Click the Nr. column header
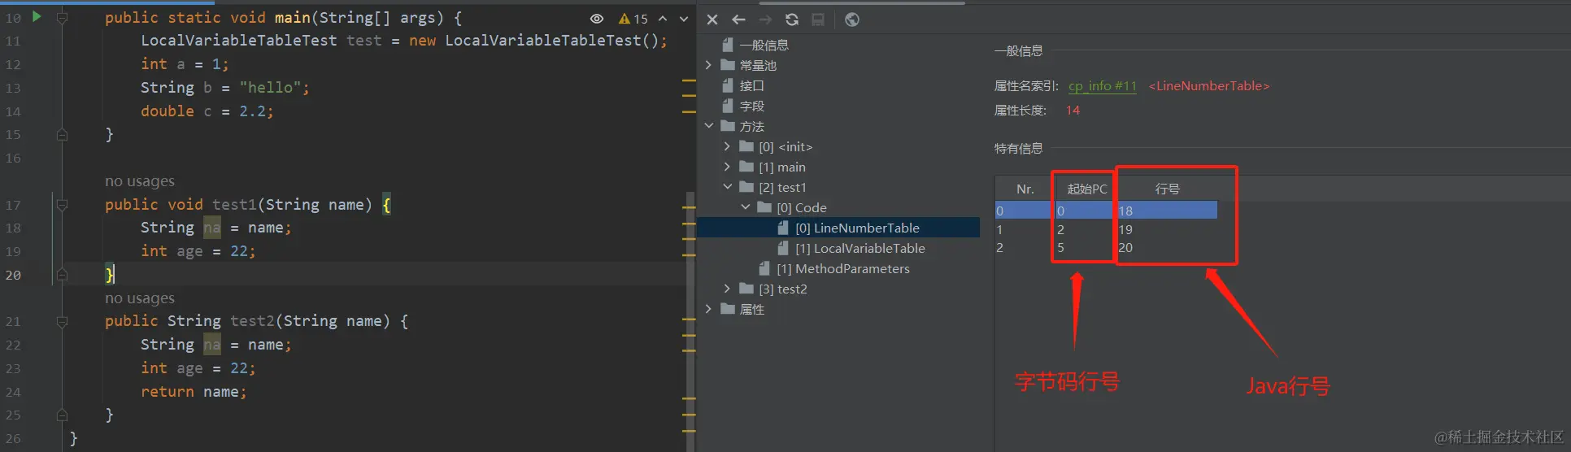 pos(1025,189)
